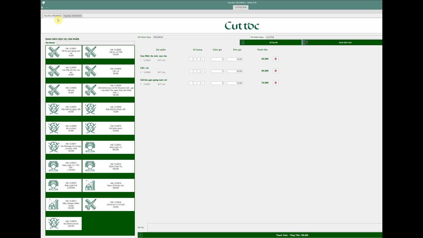Add service 12.00014 Chấm Chân Tóc
Image resolution: width=423 pixels, height=238 pixels.
coord(108,166)
